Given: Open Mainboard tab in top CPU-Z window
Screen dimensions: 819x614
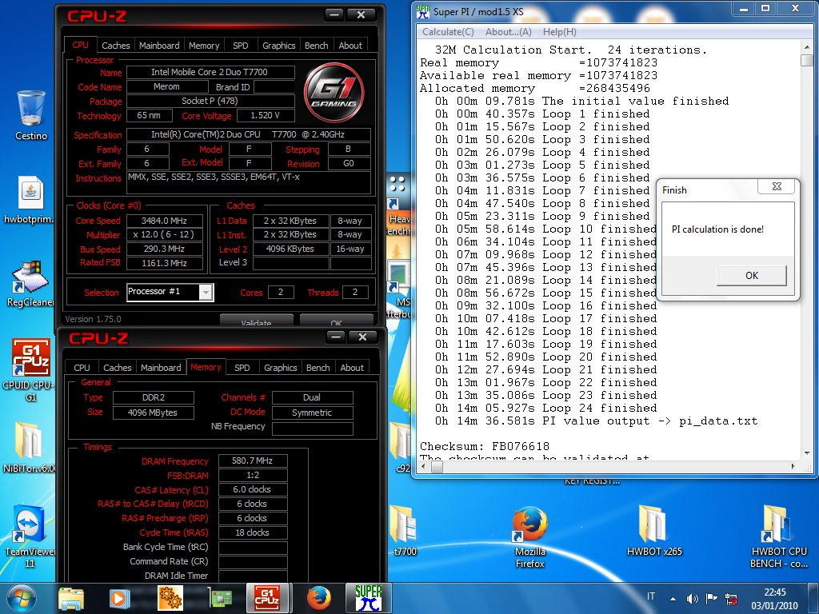Looking at the screenshot, I should point(159,46).
